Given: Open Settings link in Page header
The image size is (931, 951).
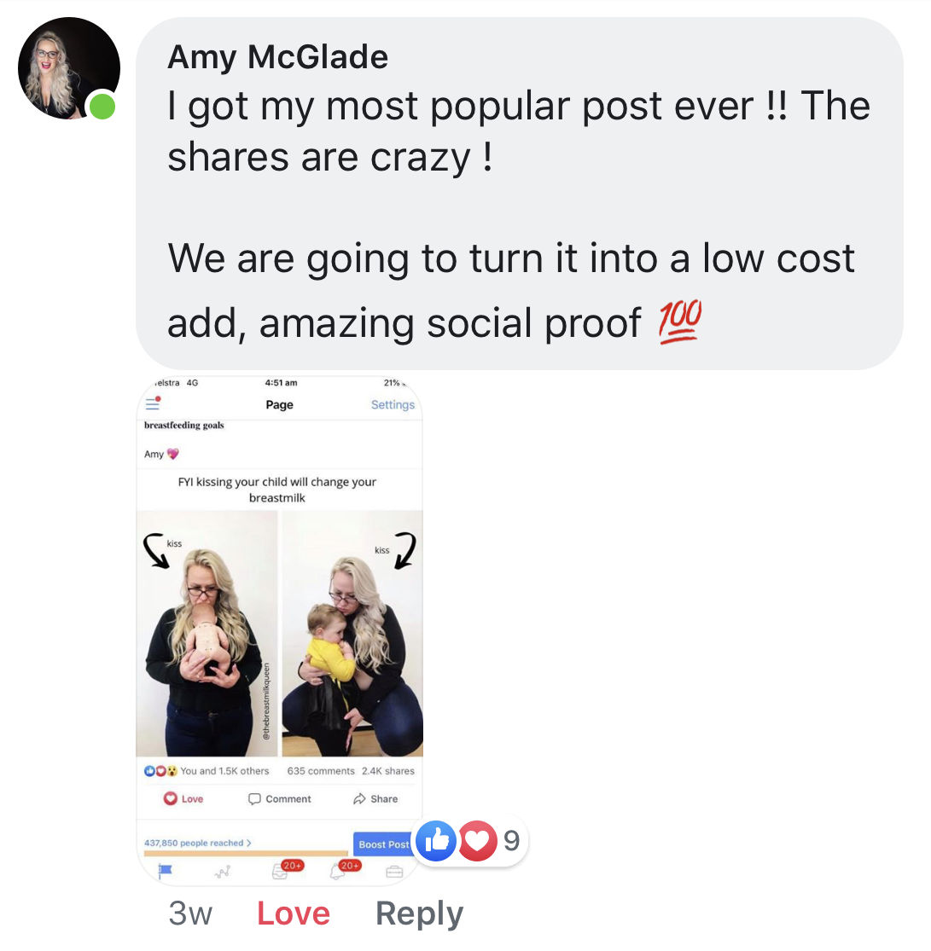Looking at the screenshot, I should 393,404.
